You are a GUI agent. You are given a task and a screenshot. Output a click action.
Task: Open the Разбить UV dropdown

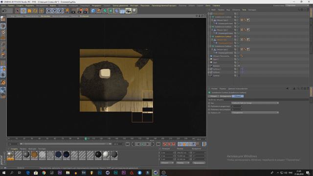pyautogui.click(x=255, y=113)
